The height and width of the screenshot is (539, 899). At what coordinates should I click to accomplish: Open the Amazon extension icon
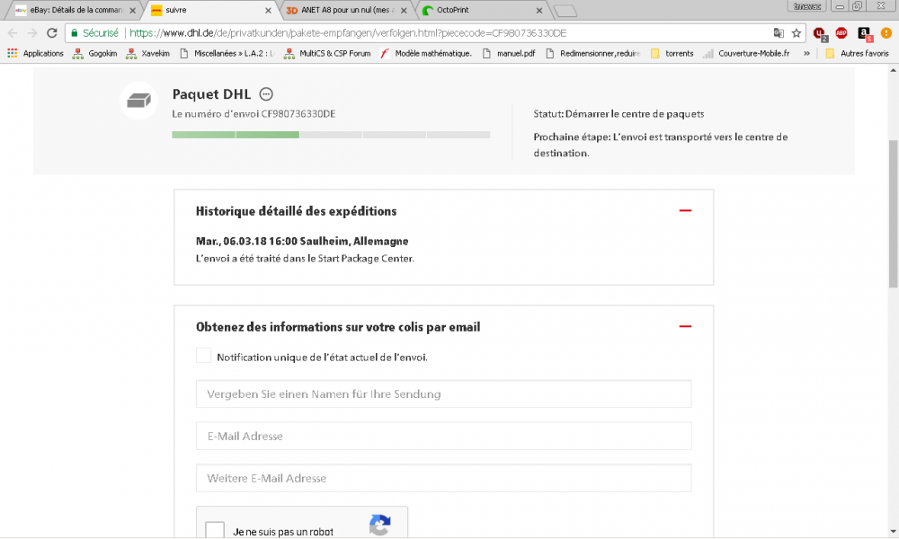[x=864, y=34]
